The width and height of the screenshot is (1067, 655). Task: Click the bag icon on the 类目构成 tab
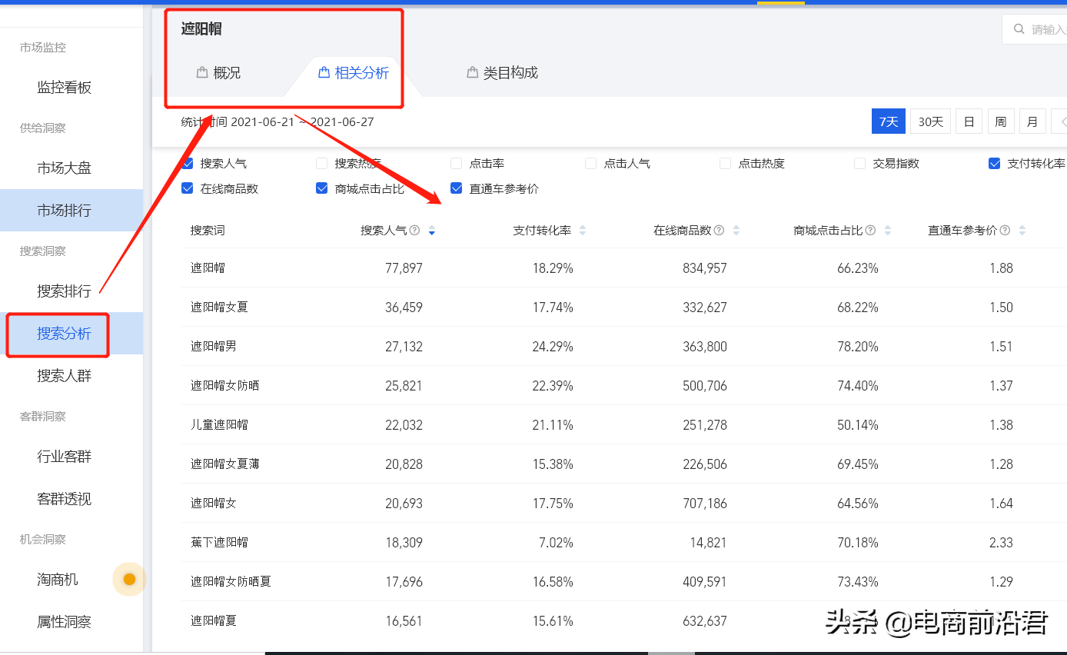pyautogui.click(x=471, y=72)
